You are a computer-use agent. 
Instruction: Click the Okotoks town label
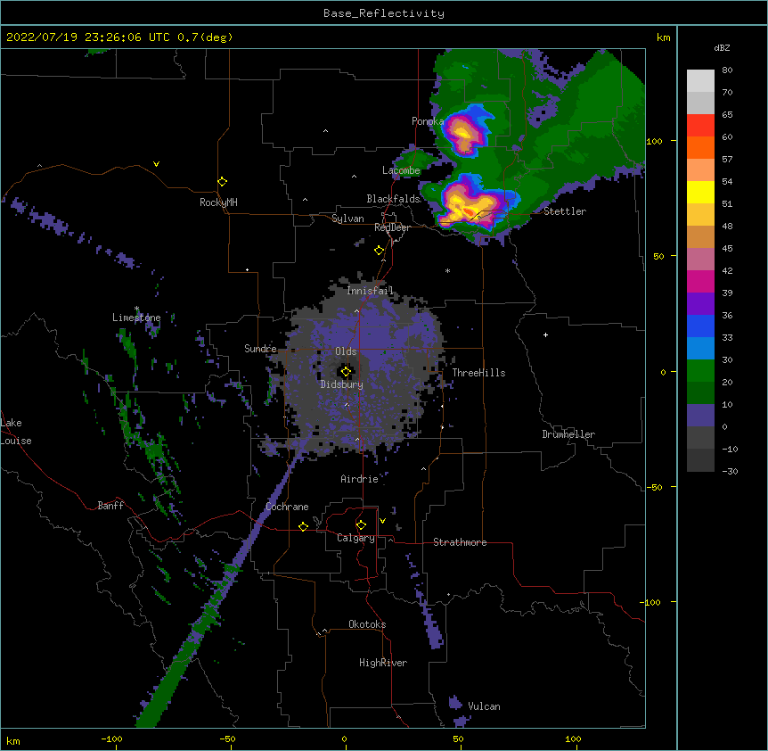367,624
